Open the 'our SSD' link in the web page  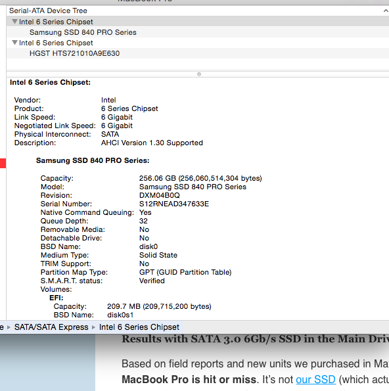pyautogui.click(x=315, y=379)
